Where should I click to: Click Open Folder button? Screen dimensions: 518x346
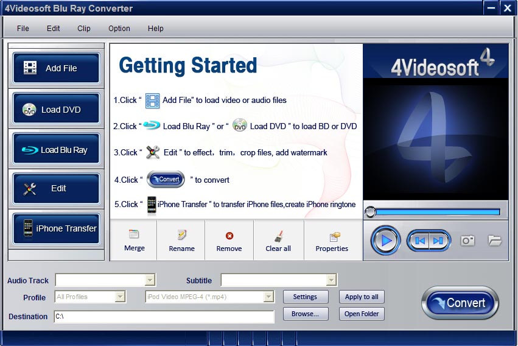pyautogui.click(x=362, y=314)
